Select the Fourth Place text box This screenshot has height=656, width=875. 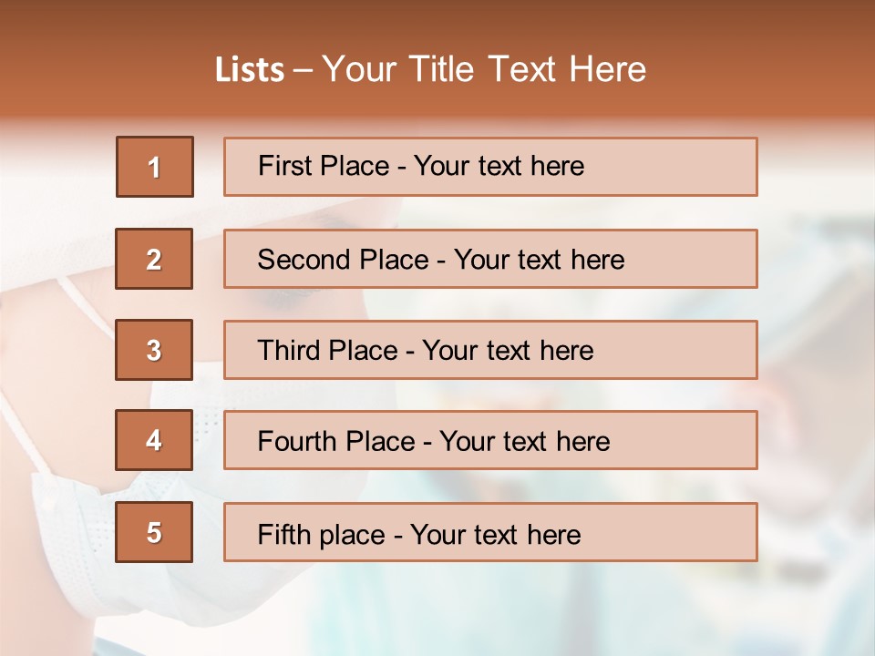tap(490, 440)
